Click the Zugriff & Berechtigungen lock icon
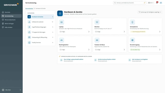Image resolution: width=165 pixels, height=93 pixels. tap(29, 27)
